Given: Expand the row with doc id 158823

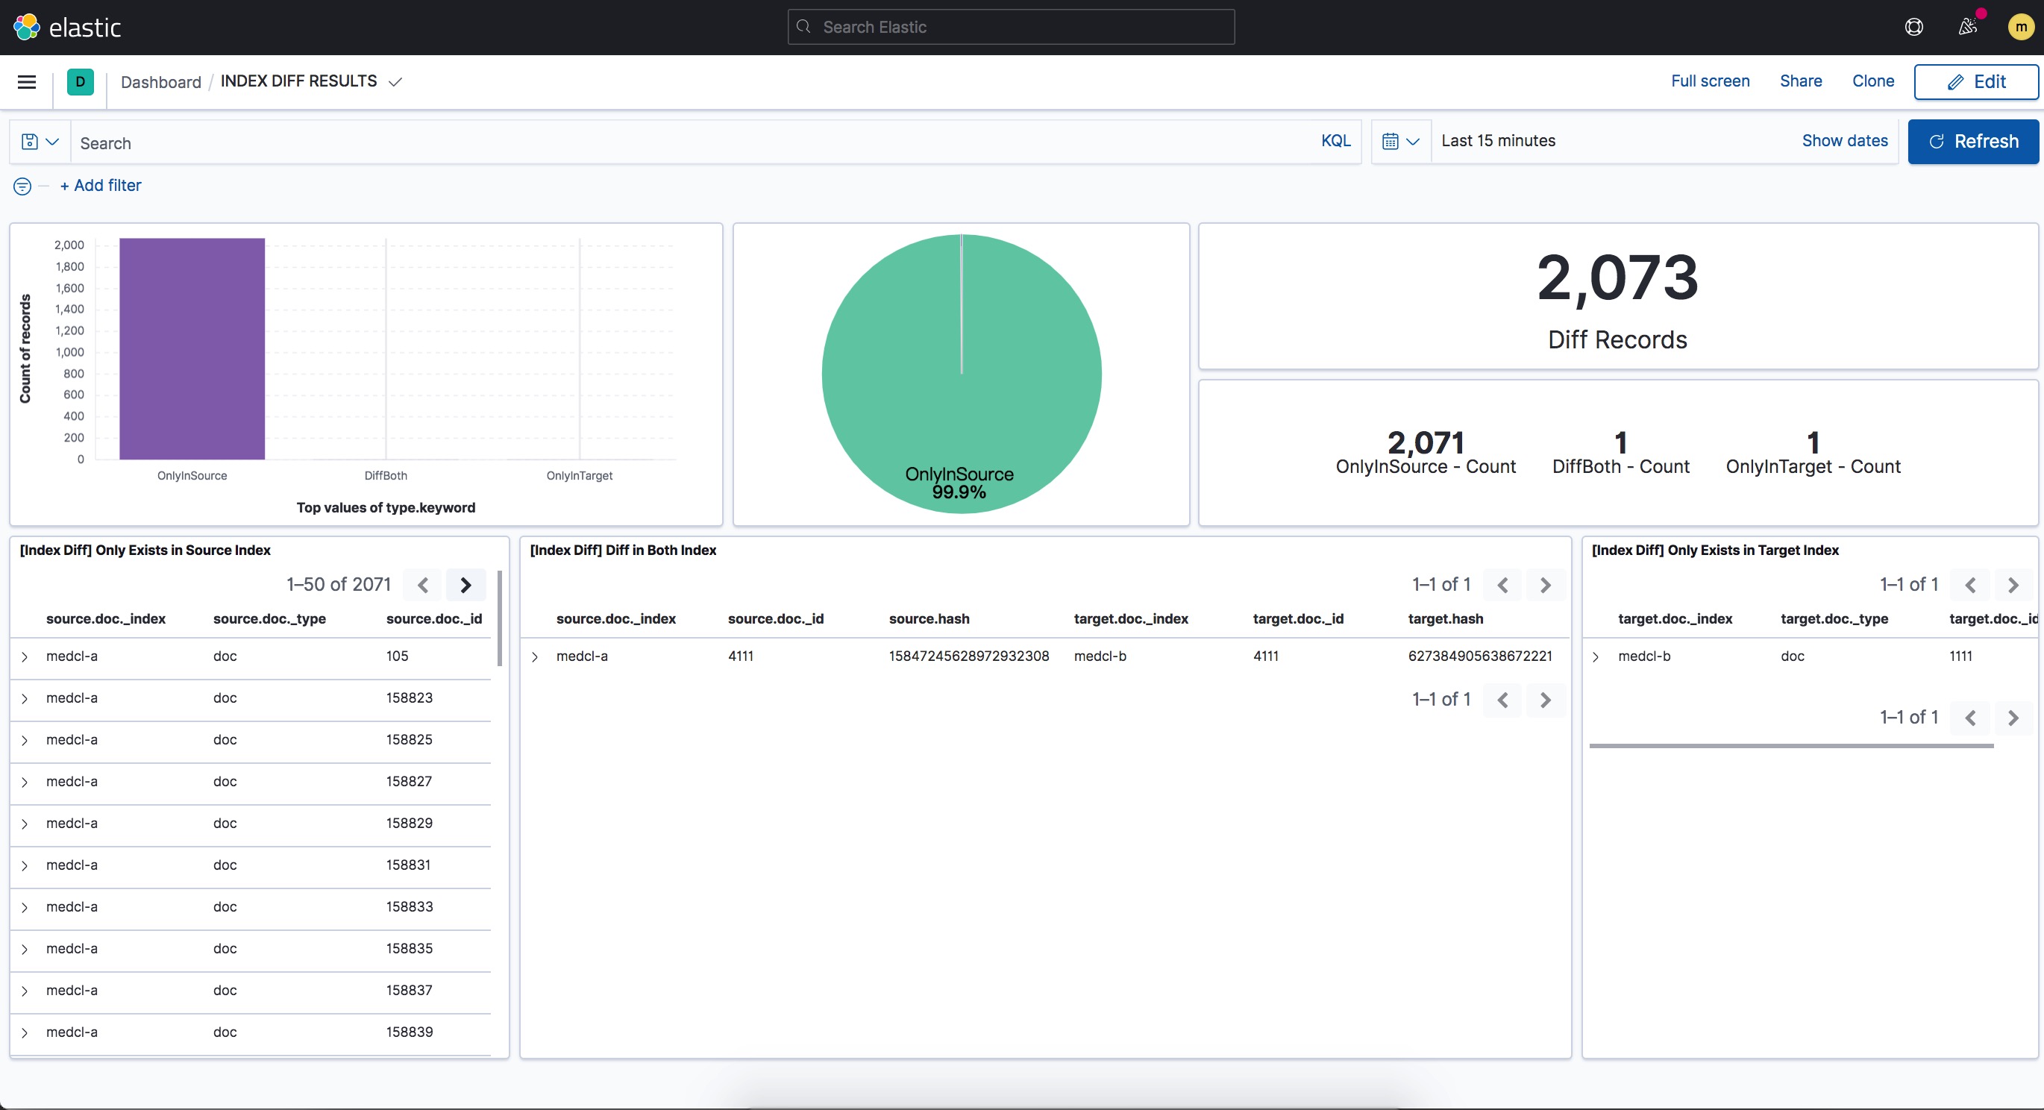Looking at the screenshot, I should [25, 699].
